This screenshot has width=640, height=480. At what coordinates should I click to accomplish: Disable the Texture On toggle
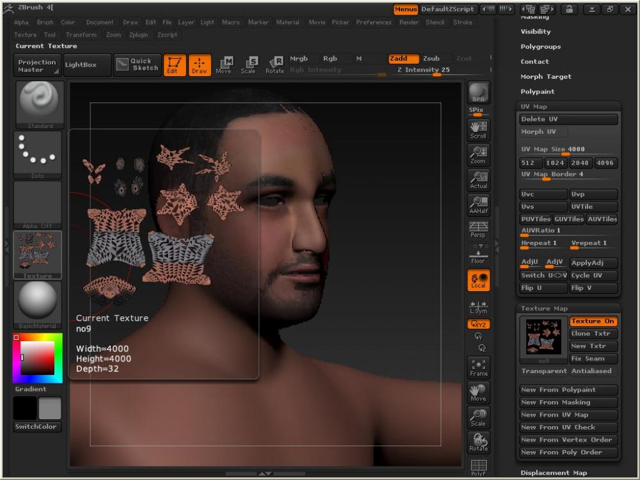[593, 321]
